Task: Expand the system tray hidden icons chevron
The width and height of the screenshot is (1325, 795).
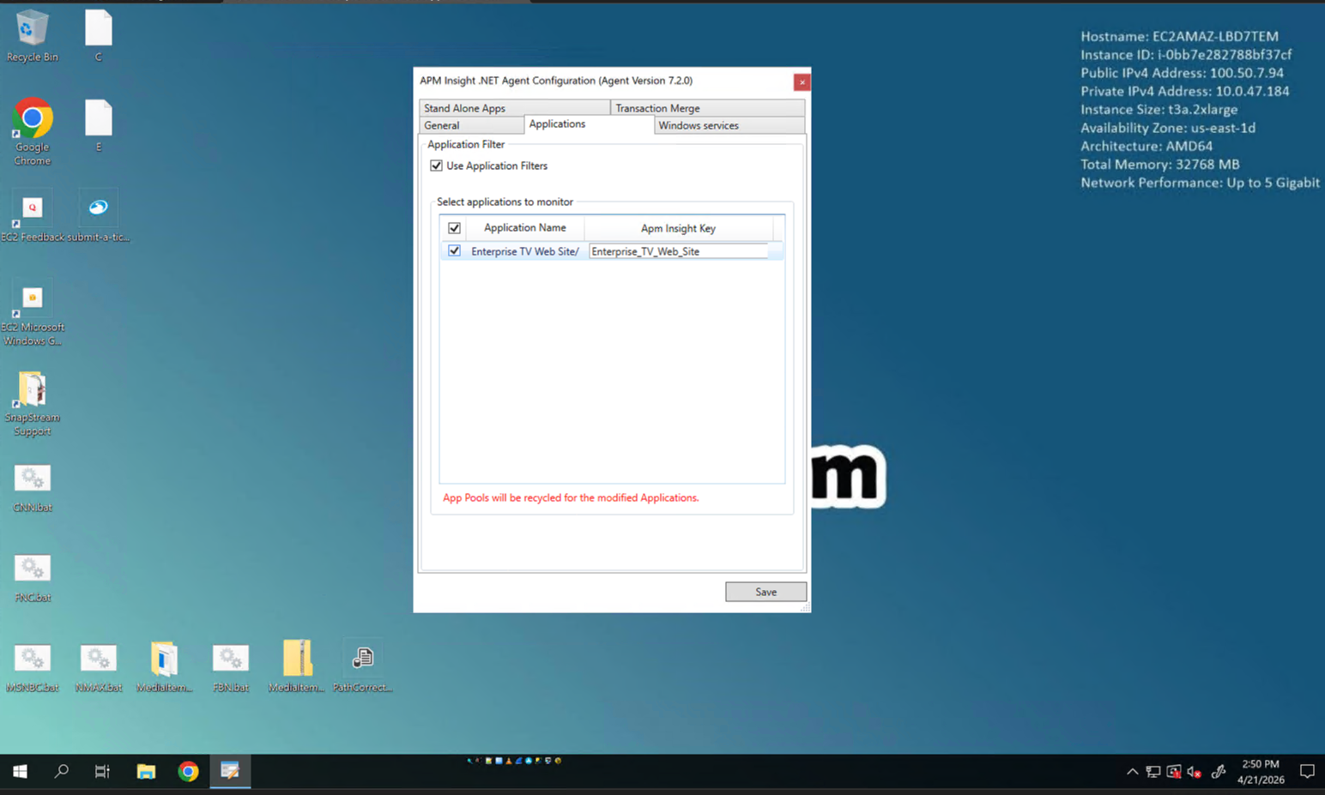Action: point(1132,772)
